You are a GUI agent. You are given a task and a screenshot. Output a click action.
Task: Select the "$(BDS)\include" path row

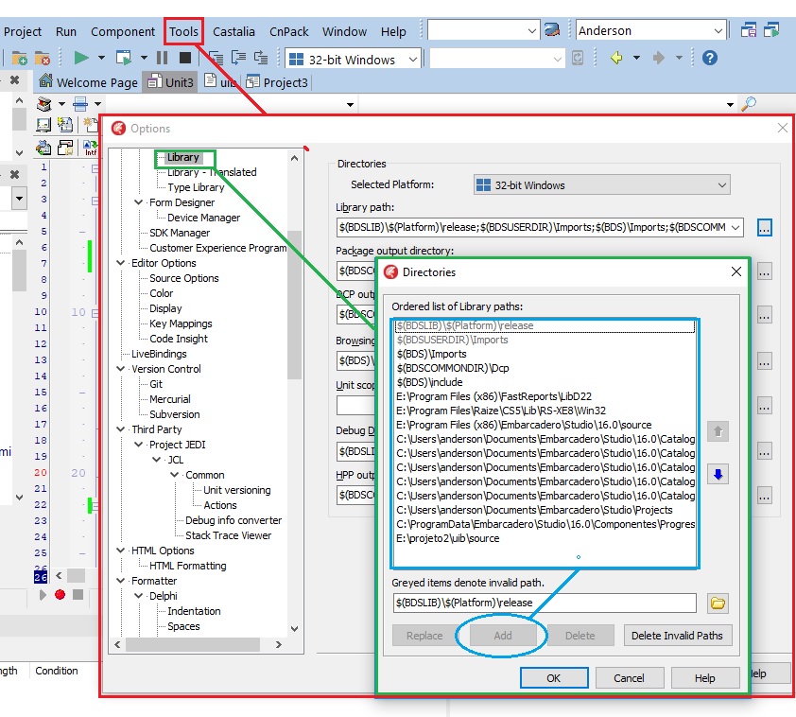tap(545, 382)
